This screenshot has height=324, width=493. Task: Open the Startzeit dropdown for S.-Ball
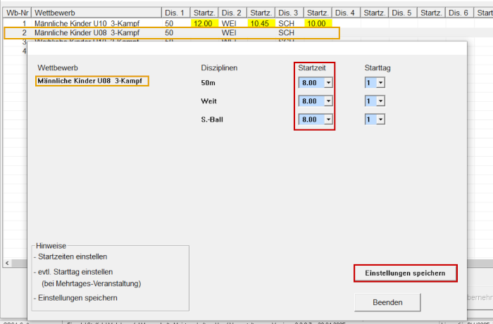coord(327,119)
